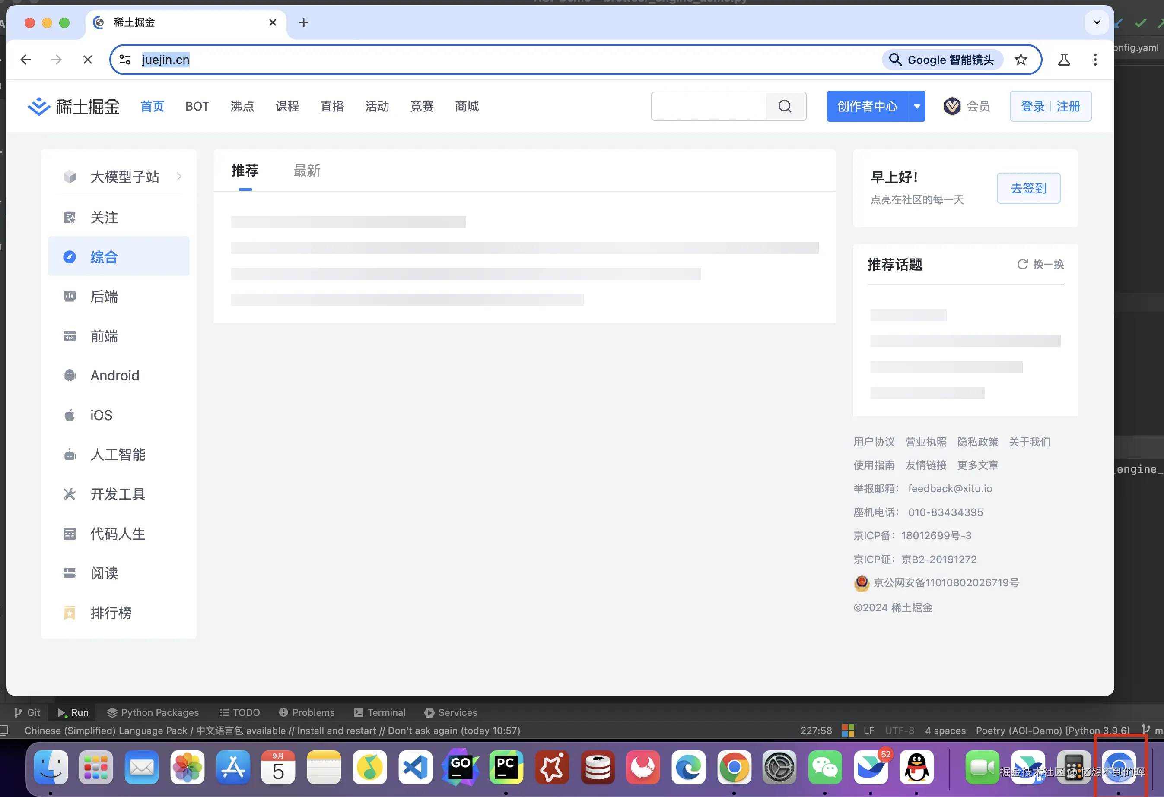Select 前端 category in sidebar

[x=104, y=336]
